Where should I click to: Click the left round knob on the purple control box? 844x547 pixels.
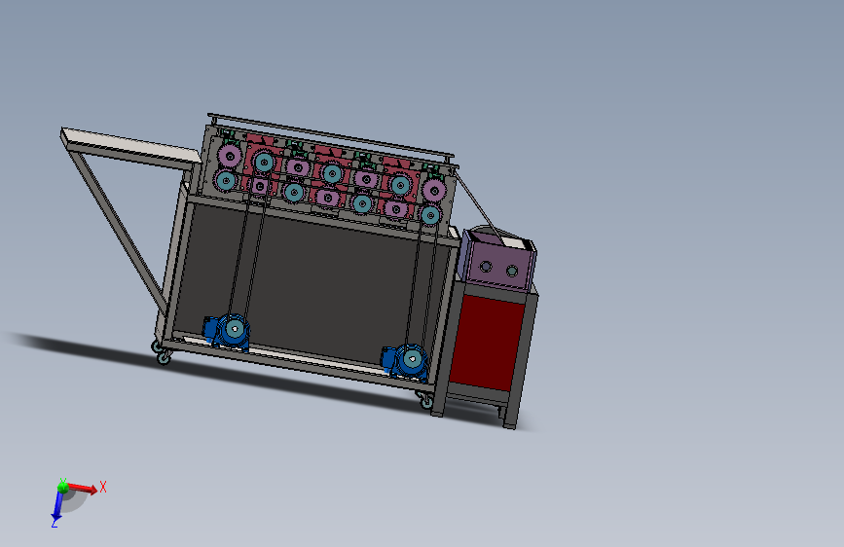(x=486, y=267)
